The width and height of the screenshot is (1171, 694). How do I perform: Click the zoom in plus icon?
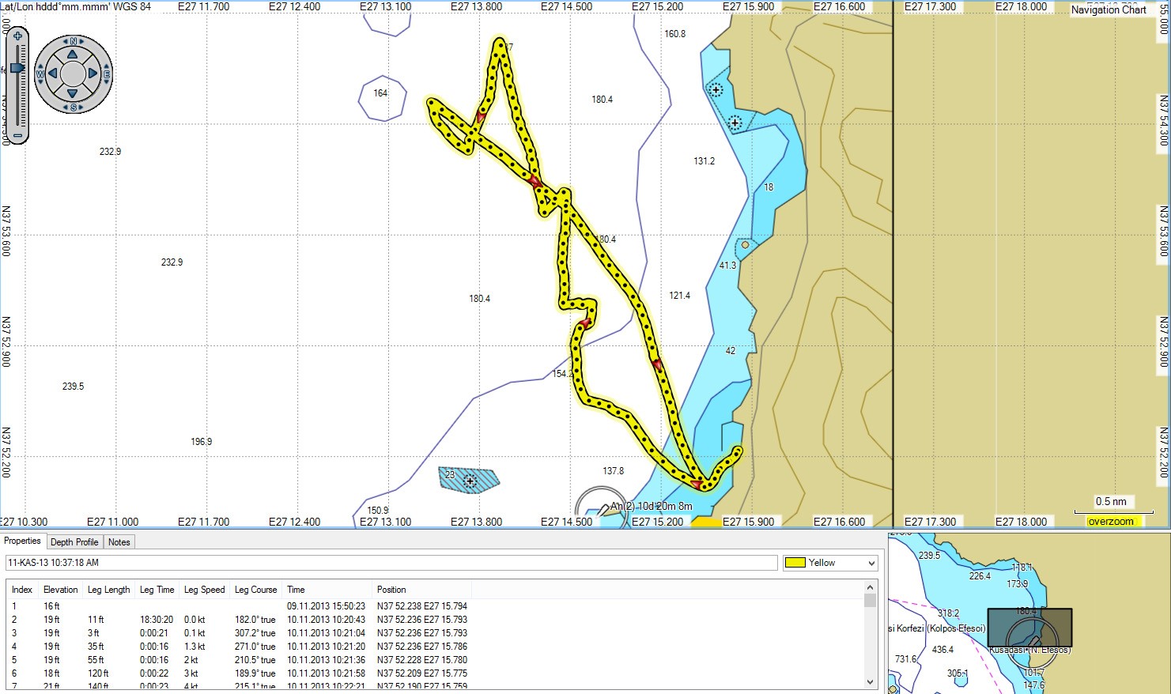[x=17, y=36]
